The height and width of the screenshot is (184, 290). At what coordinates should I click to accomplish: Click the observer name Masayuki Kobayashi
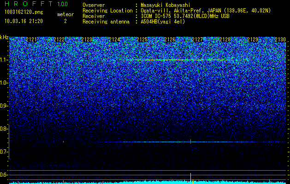pyautogui.click(x=166, y=6)
